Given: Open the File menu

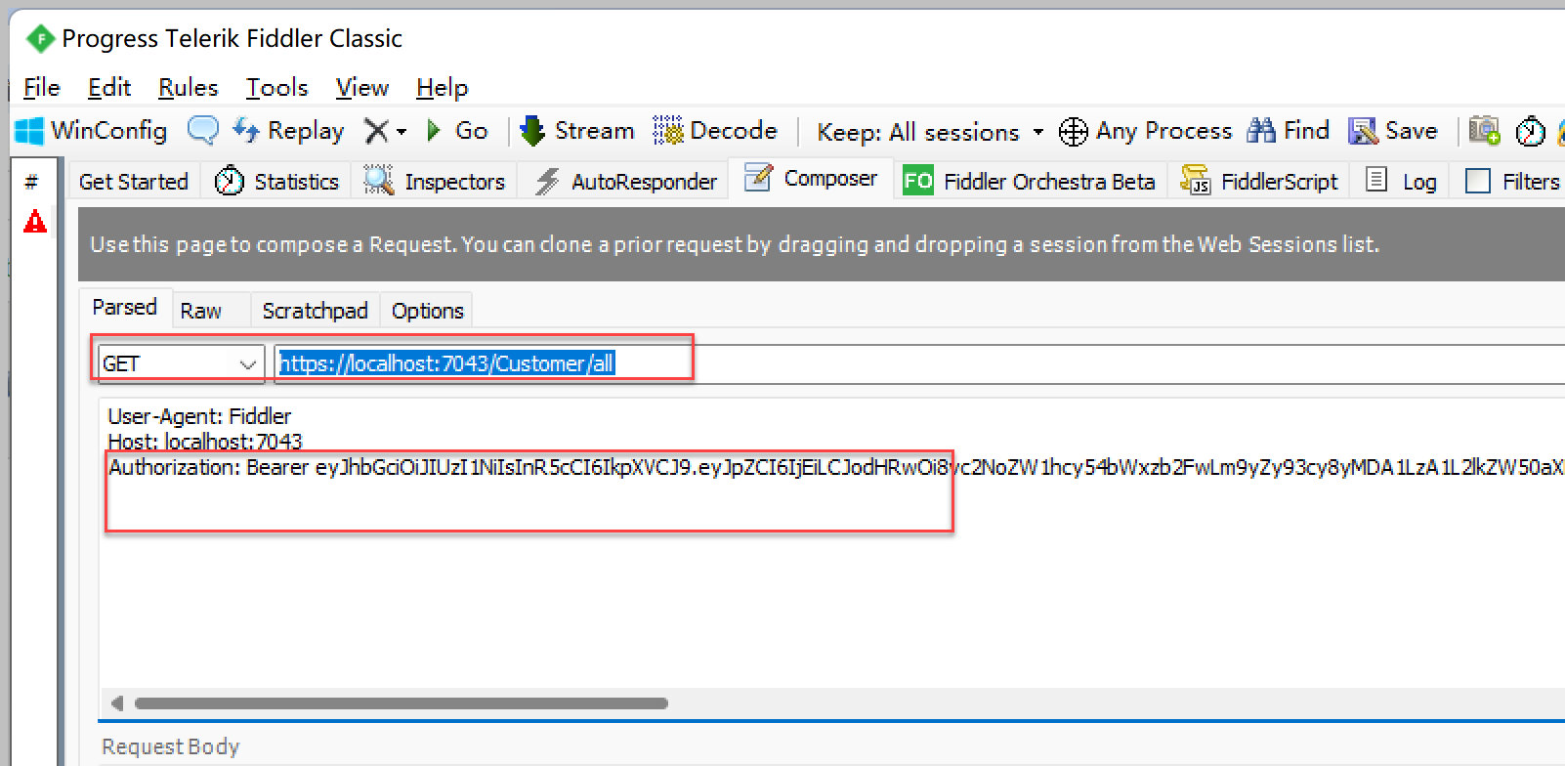Looking at the screenshot, I should pyautogui.click(x=42, y=88).
